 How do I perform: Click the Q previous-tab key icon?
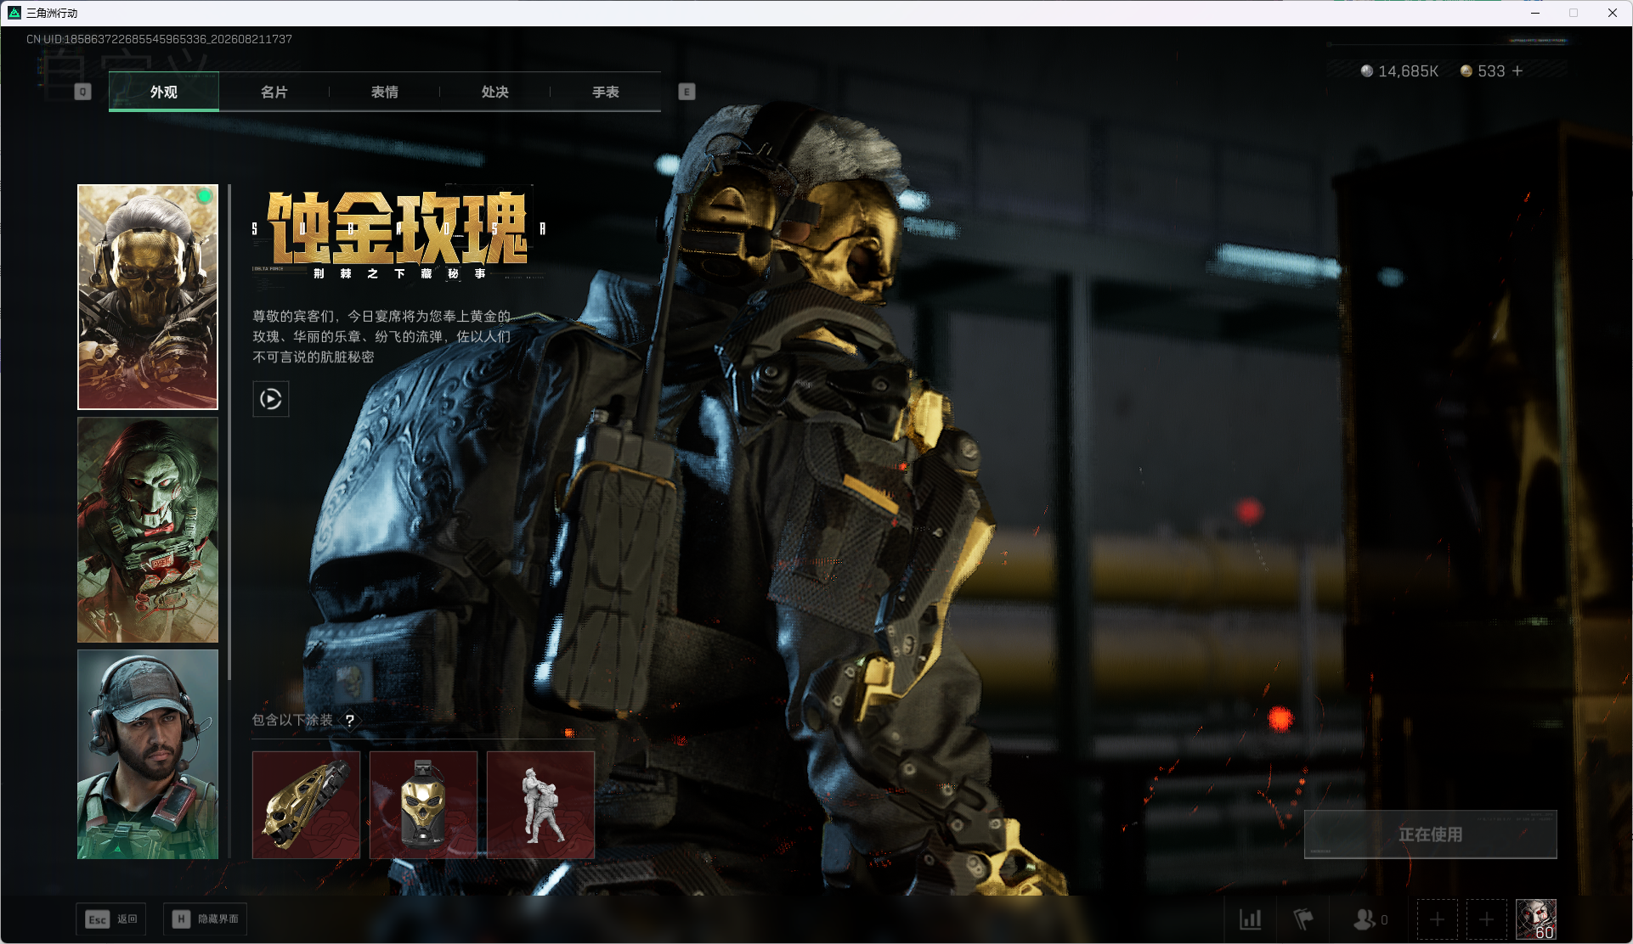click(82, 92)
